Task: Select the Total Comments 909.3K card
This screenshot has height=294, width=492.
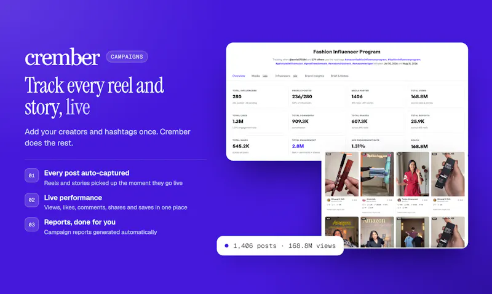Action: (x=318, y=122)
